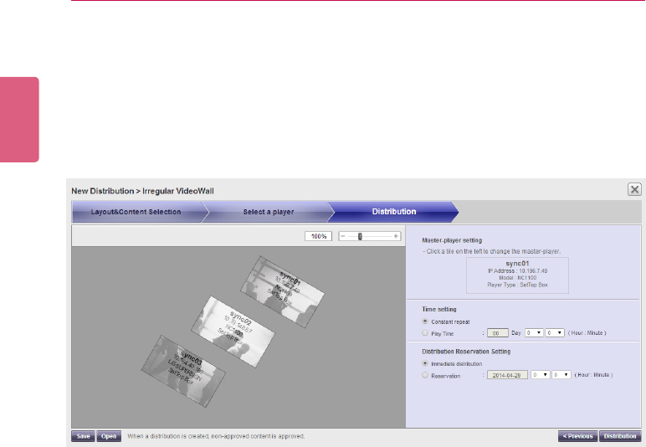Close the New Distribution dialog
The height and width of the screenshot is (447, 646).
(634, 189)
